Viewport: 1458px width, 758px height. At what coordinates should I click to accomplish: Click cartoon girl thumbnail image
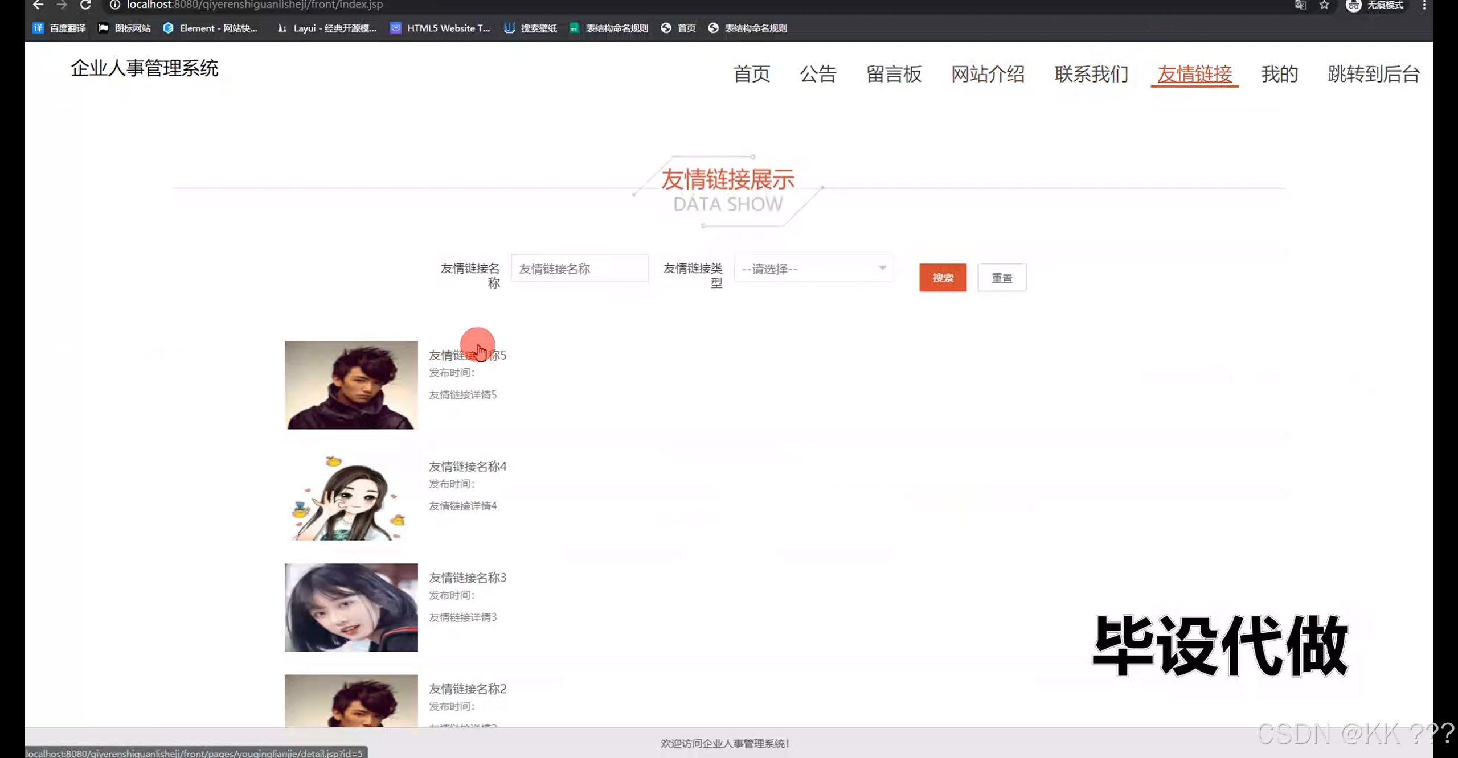coord(351,496)
